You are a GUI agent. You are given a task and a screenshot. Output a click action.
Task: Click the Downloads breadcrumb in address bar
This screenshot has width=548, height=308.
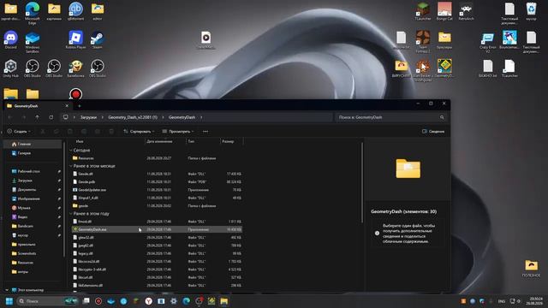tap(88, 117)
